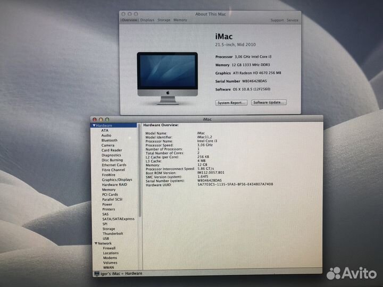Open the Service link
The image size is (383, 287).
[x=293, y=20]
